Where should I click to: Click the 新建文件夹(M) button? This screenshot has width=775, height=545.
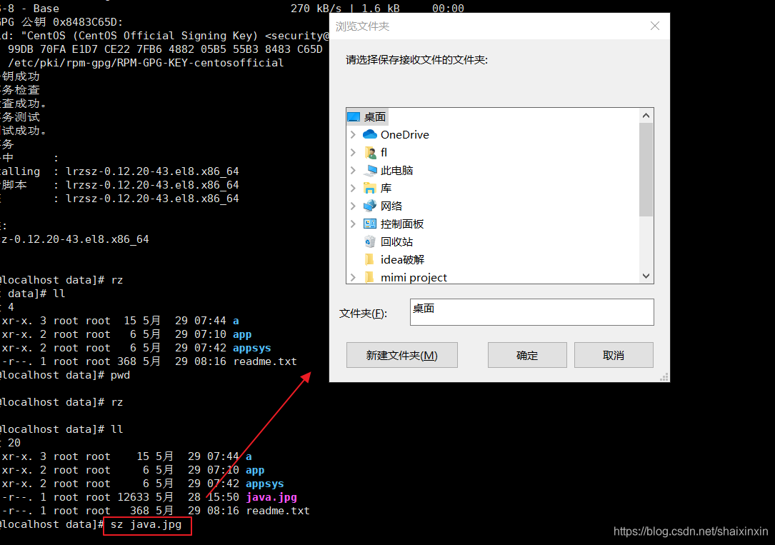401,355
